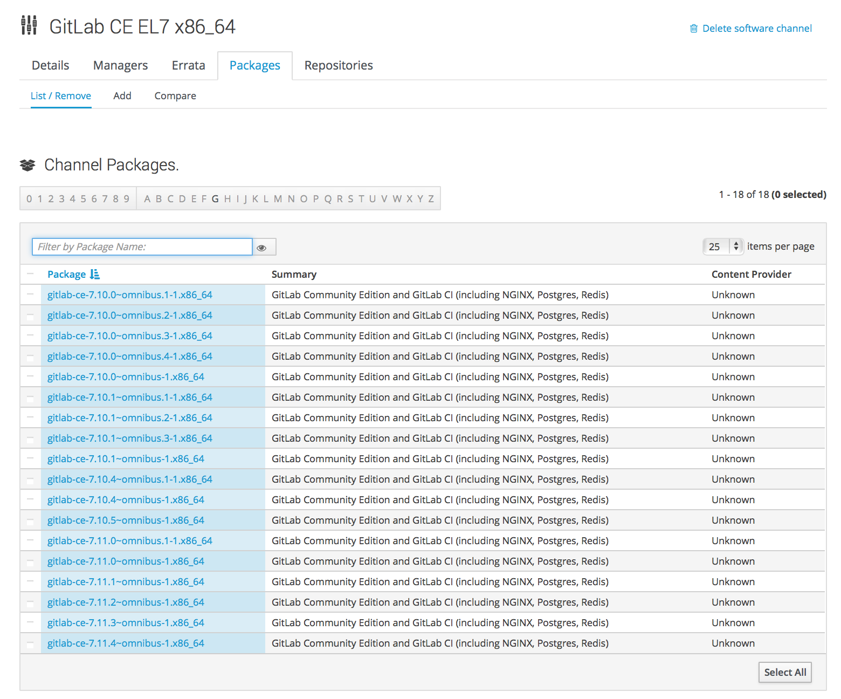Viewport: 841px width, 699px height.
Task: Switch to the Repositories tab
Action: click(x=338, y=65)
